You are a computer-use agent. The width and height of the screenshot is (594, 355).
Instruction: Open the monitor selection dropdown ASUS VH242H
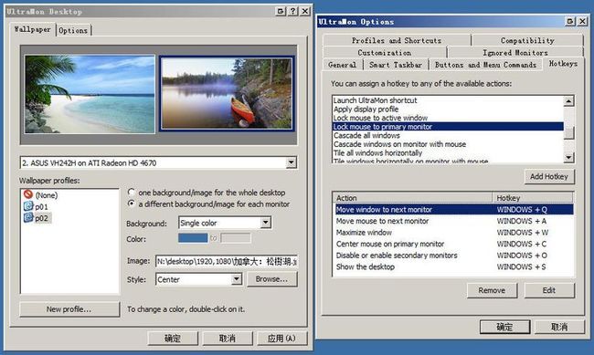(x=291, y=162)
